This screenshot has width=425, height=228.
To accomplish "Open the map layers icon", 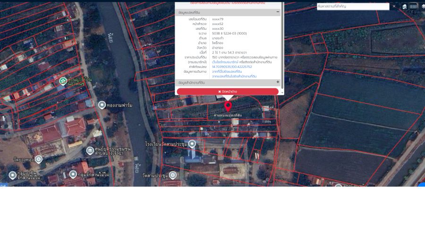I will [423, 7].
